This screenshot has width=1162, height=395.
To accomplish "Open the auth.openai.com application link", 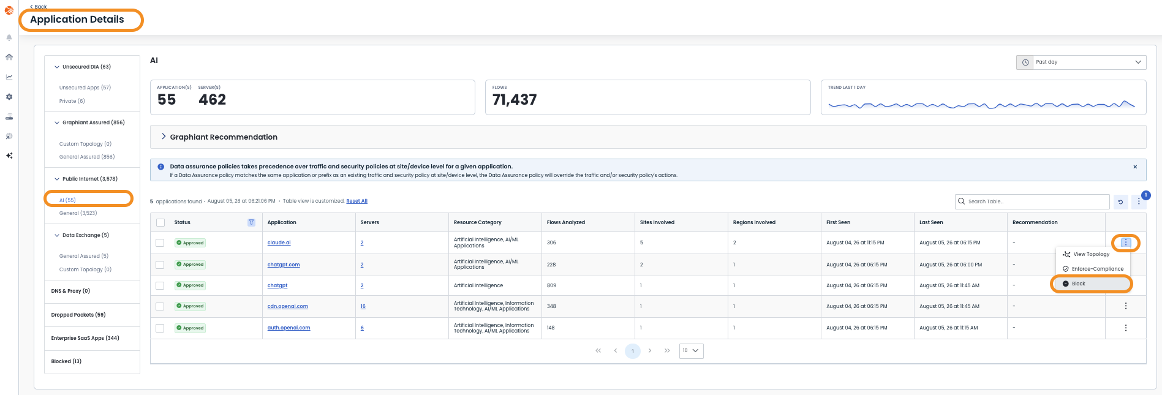I will click(289, 328).
